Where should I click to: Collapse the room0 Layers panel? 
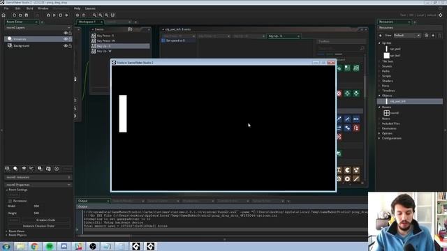[x=68, y=28]
